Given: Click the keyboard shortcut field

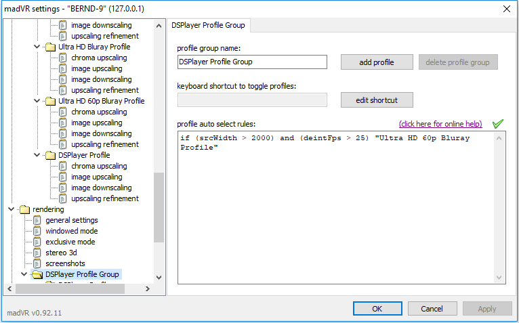Looking at the screenshot, I should 252,100.
